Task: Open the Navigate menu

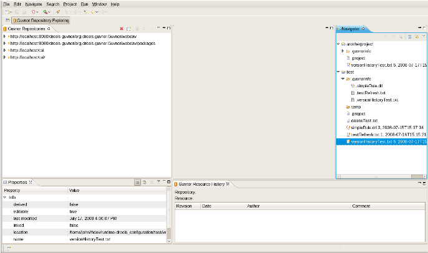Action: [x=34, y=4]
